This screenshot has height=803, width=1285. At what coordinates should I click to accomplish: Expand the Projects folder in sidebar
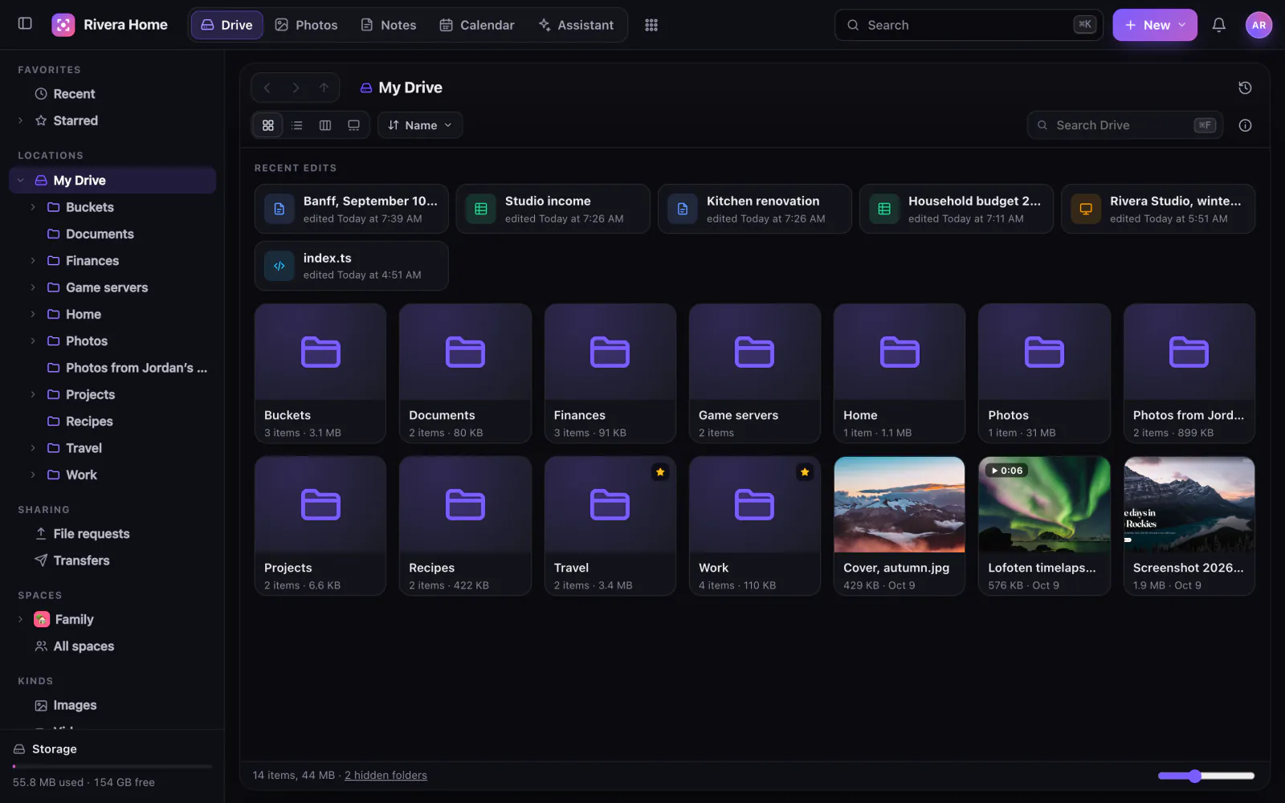pos(33,394)
